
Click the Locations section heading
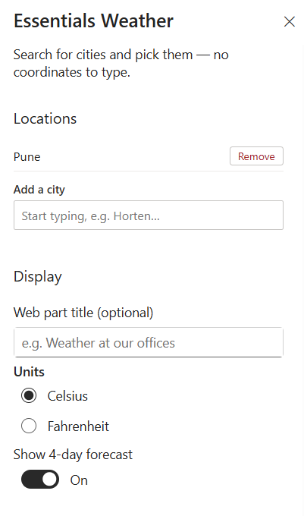point(45,118)
